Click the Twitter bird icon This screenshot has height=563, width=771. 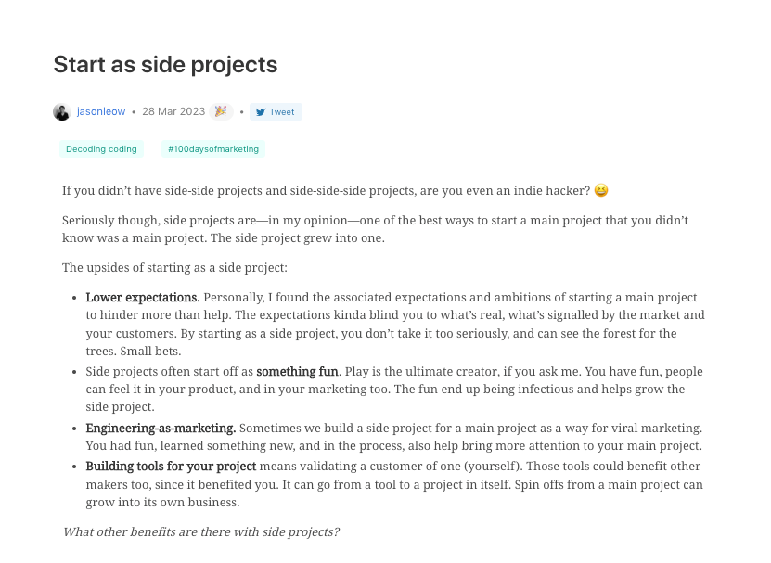(x=261, y=112)
